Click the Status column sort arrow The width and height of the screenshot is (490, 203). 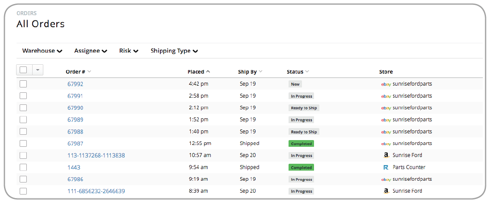[307, 72]
